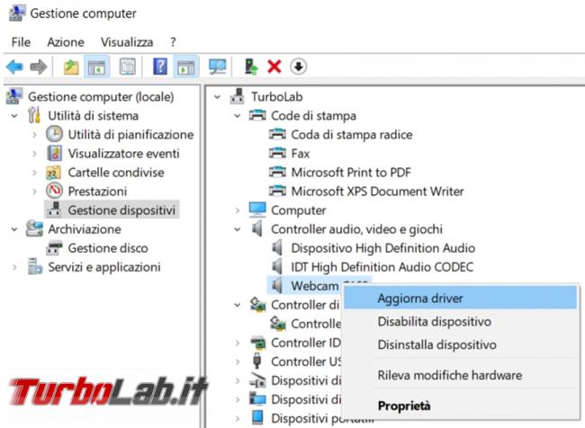
Task: Click speaker icon beside Controller audio, video e giochi
Action: (x=257, y=229)
